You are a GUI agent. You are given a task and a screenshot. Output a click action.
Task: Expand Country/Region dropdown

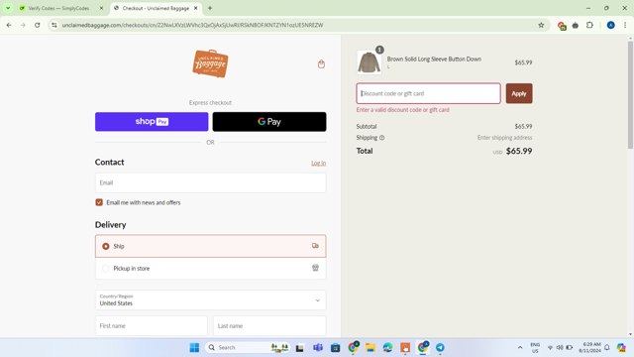[x=210, y=299]
